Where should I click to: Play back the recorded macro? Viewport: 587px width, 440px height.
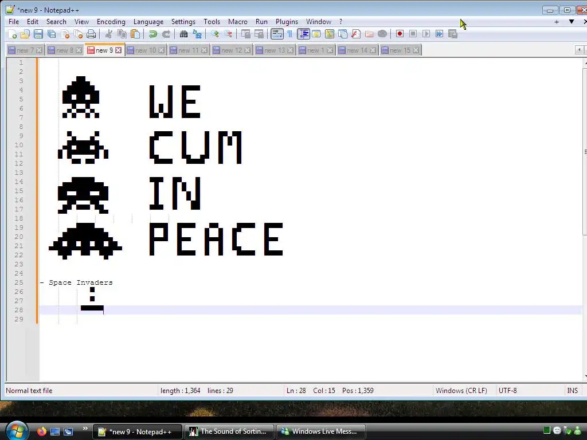coord(426,34)
